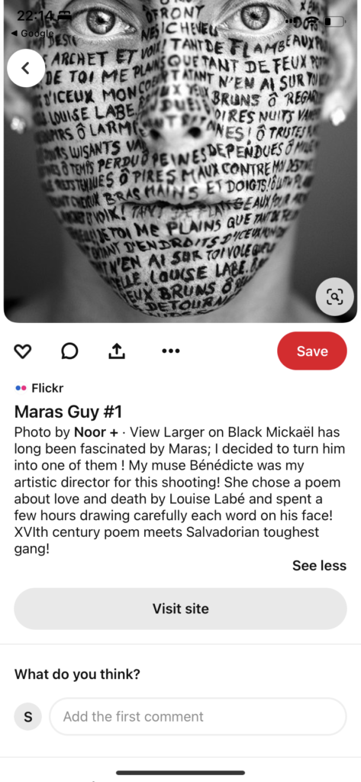Open comments via speech bubble icon
Viewport: 361px width, 782px height.
[69, 351]
